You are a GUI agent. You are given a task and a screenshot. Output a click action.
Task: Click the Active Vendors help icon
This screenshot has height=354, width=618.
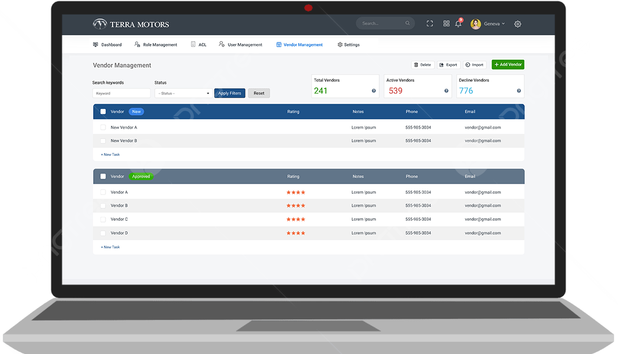[446, 91]
